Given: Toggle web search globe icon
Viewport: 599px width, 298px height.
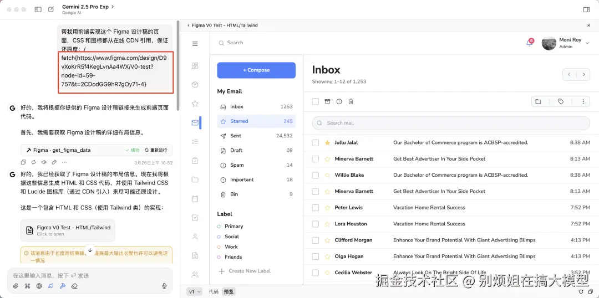Looking at the screenshot, I should 39,286.
